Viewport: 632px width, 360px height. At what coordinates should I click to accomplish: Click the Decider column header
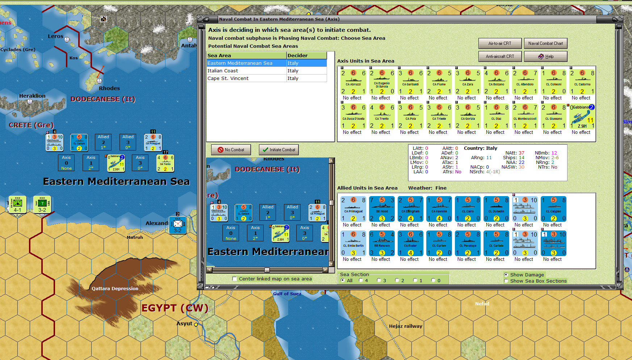click(x=307, y=56)
